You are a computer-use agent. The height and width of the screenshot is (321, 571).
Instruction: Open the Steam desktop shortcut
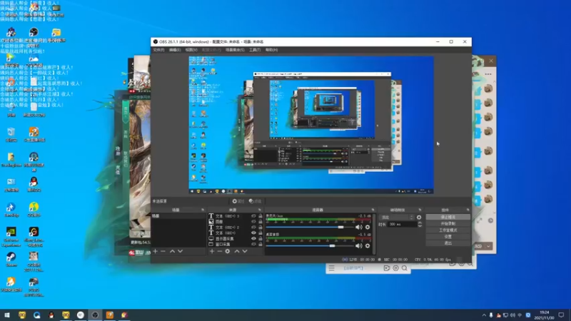point(11,260)
